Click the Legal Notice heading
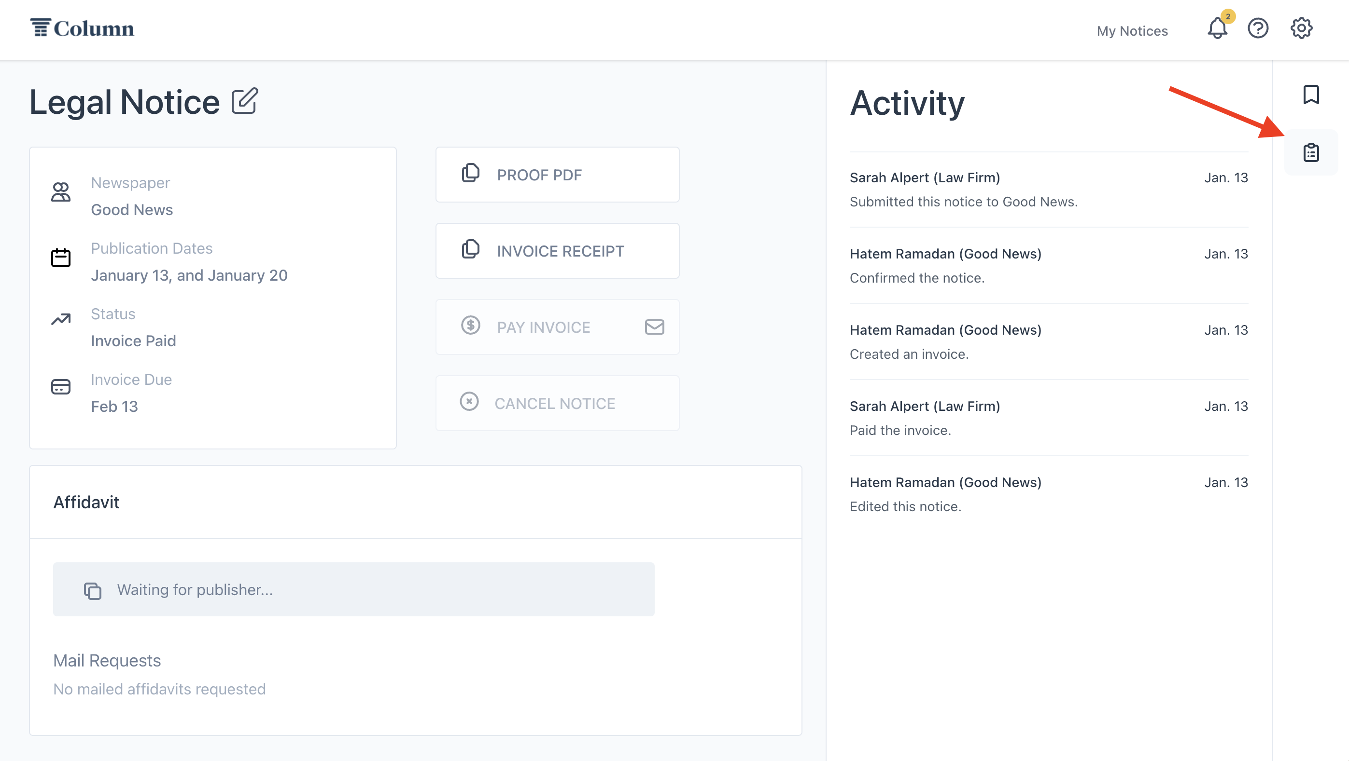Viewport: 1349px width, 761px height. [124, 101]
